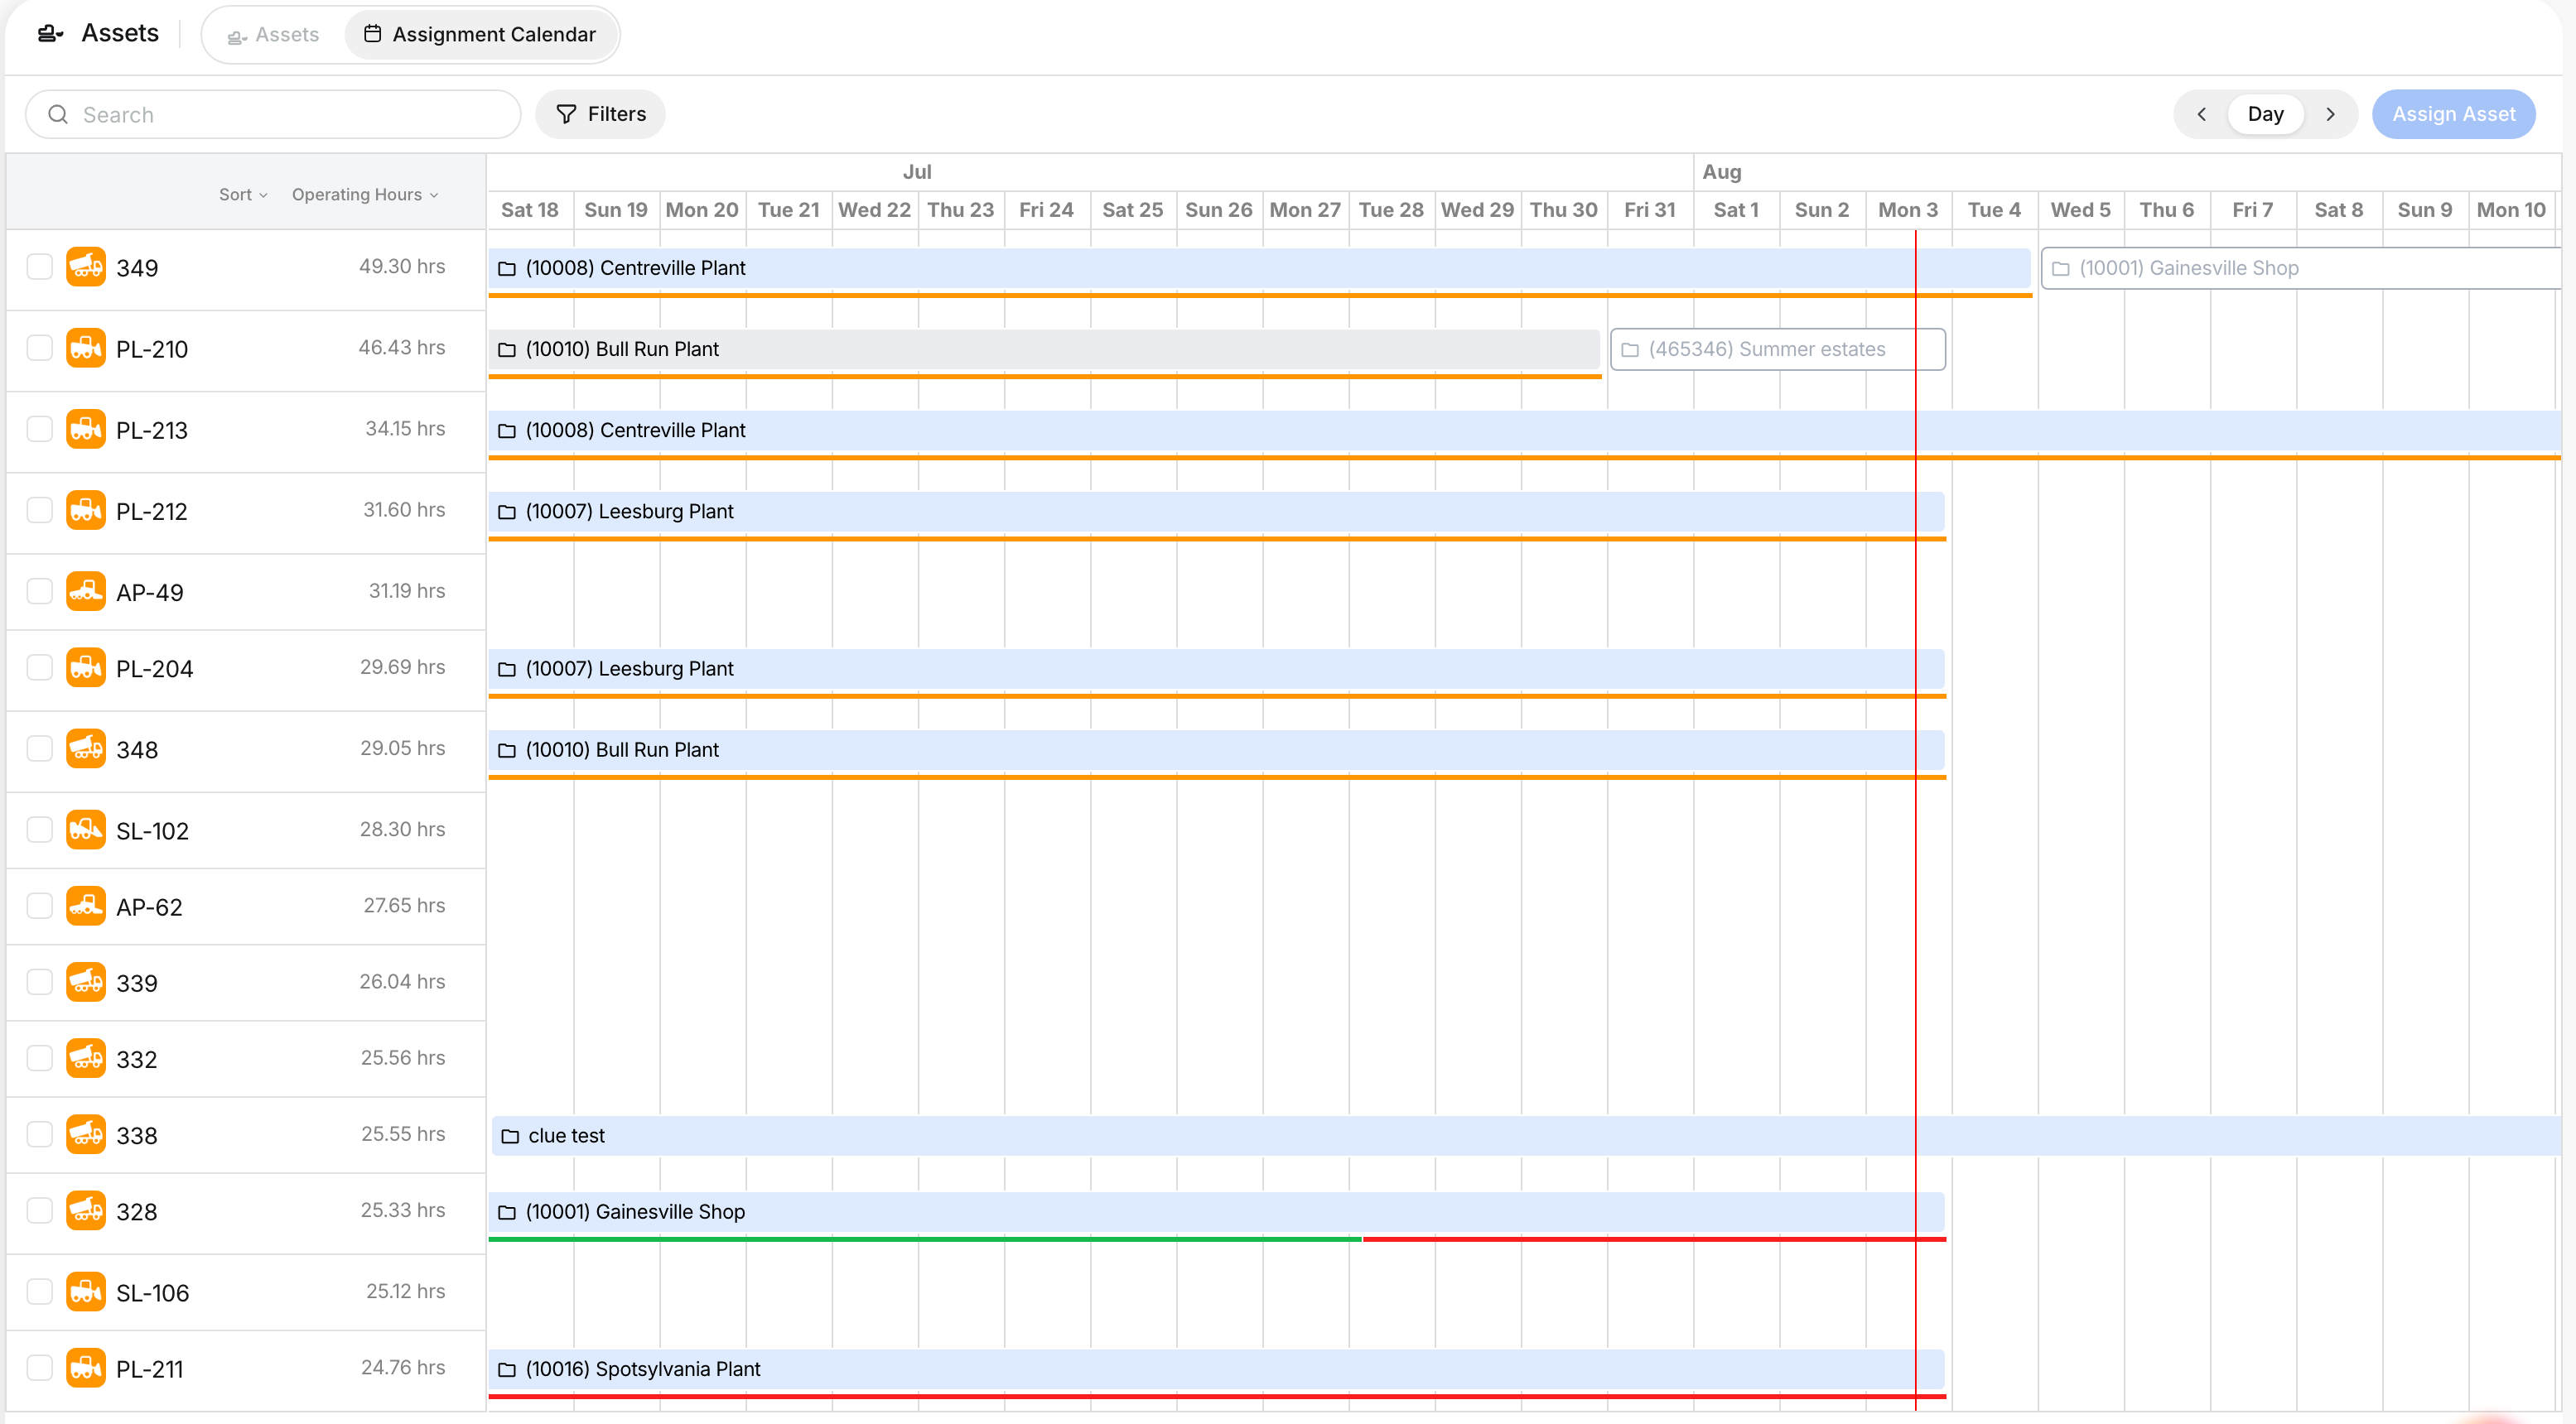
Task: Open the Filters panel
Action: (600, 114)
